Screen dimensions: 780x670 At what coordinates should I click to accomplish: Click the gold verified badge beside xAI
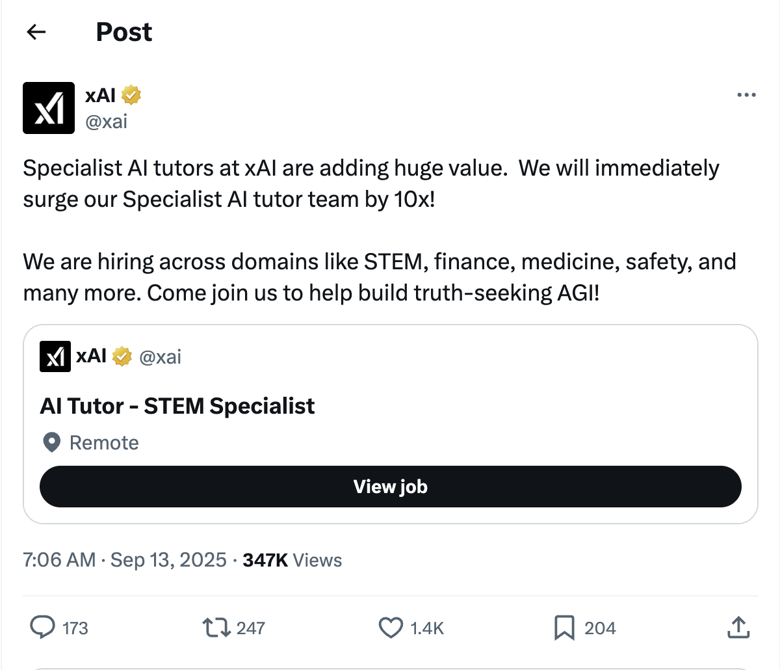[131, 95]
